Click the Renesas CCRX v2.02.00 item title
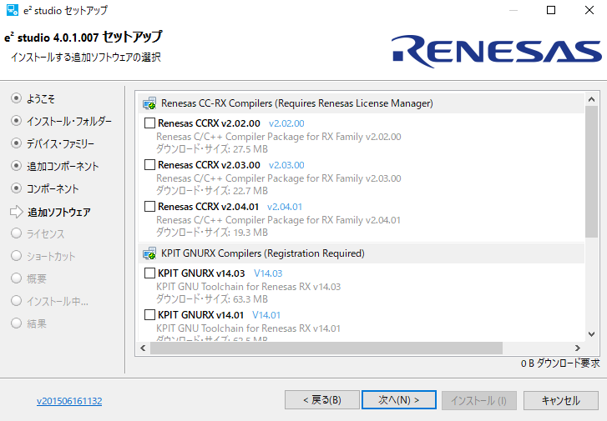607x421 pixels. 209,123
